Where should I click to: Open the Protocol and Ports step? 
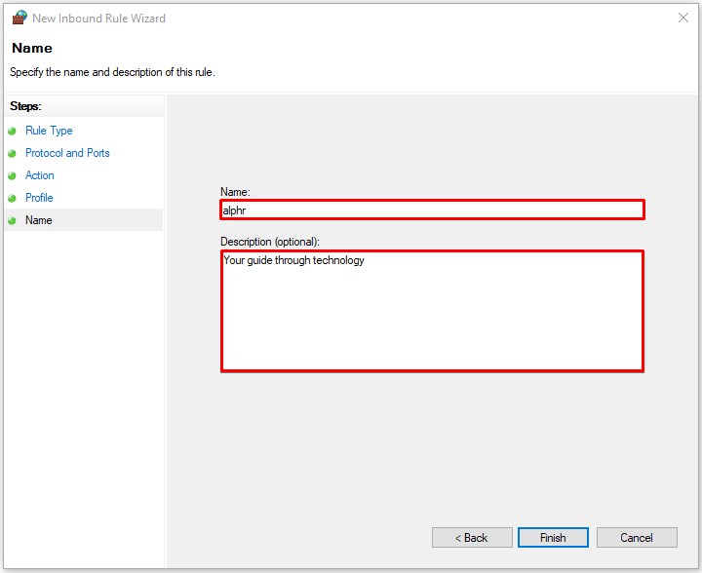pos(67,153)
